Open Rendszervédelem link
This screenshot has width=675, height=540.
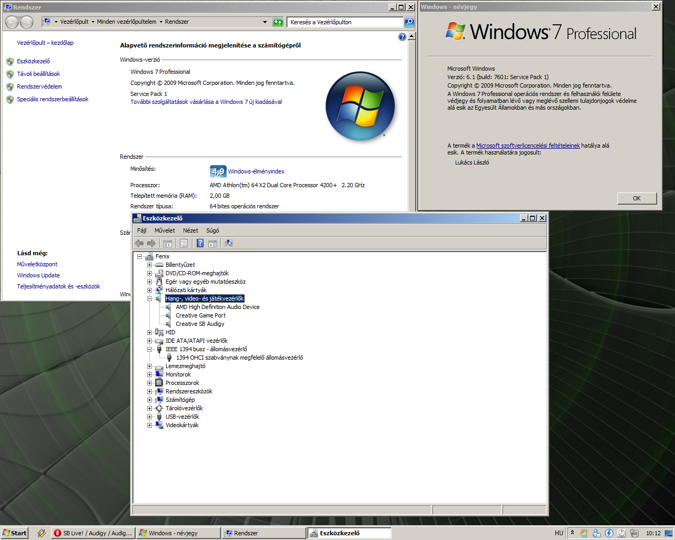click(x=40, y=86)
